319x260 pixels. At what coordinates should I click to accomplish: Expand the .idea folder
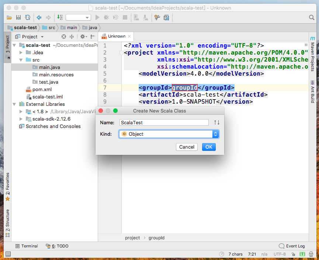click(x=21, y=52)
